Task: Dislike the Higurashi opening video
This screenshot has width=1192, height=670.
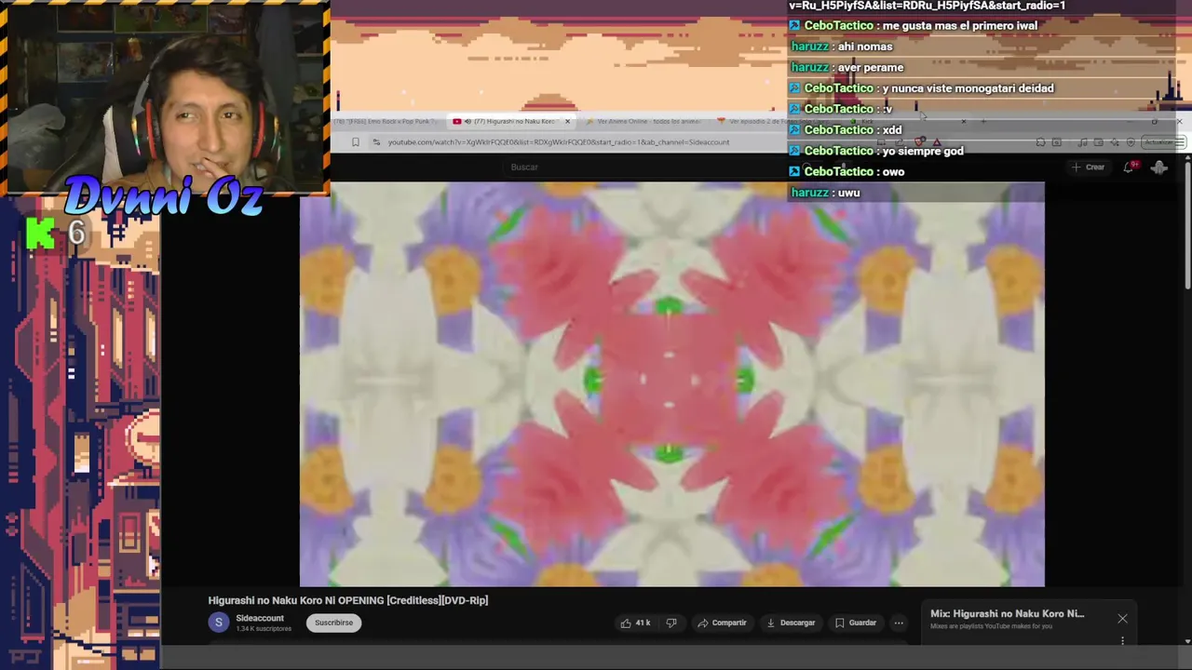Action: (671, 623)
